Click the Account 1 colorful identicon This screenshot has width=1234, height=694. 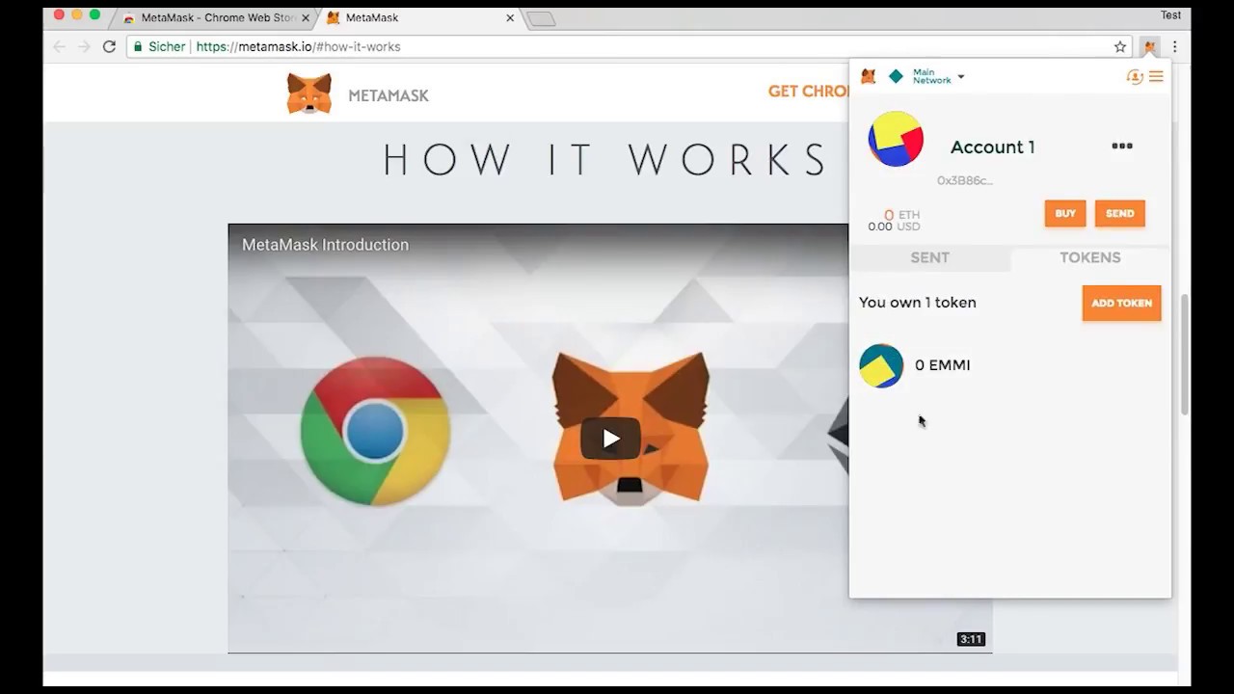click(896, 139)
